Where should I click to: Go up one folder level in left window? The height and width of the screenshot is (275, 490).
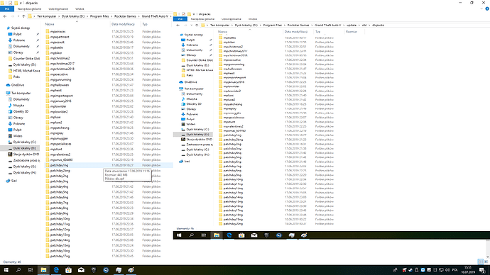[x=23, y=16]
